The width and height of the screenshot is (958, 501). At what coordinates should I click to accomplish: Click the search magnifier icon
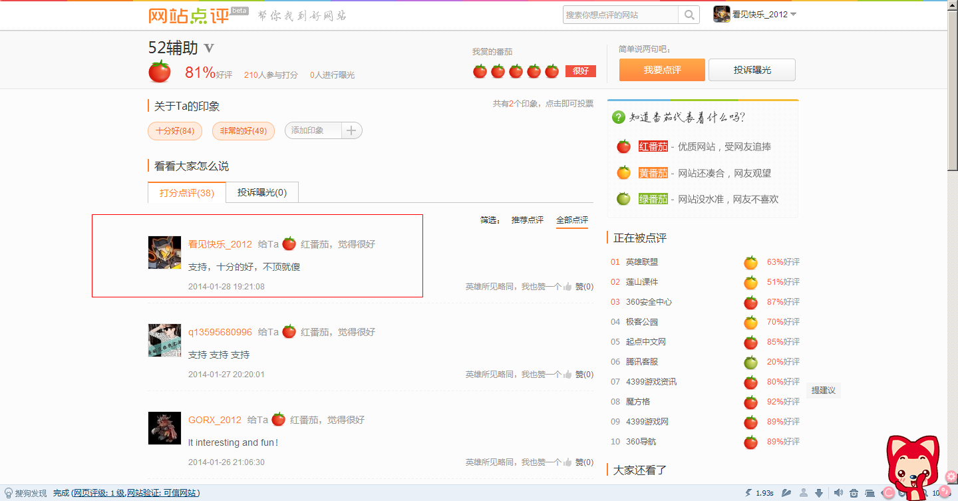coord(689,15)
